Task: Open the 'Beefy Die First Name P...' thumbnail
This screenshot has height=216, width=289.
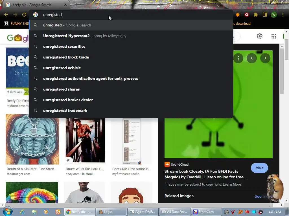Action: pos(132,141)
